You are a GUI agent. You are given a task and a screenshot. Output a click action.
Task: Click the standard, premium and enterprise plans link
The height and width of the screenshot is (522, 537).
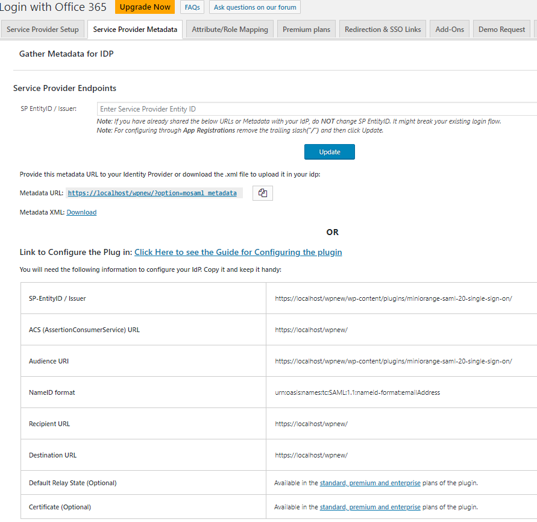click(370, 482)
